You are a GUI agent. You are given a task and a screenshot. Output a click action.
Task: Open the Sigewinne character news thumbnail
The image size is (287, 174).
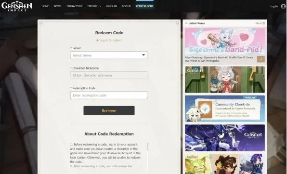tap(225, 80)
